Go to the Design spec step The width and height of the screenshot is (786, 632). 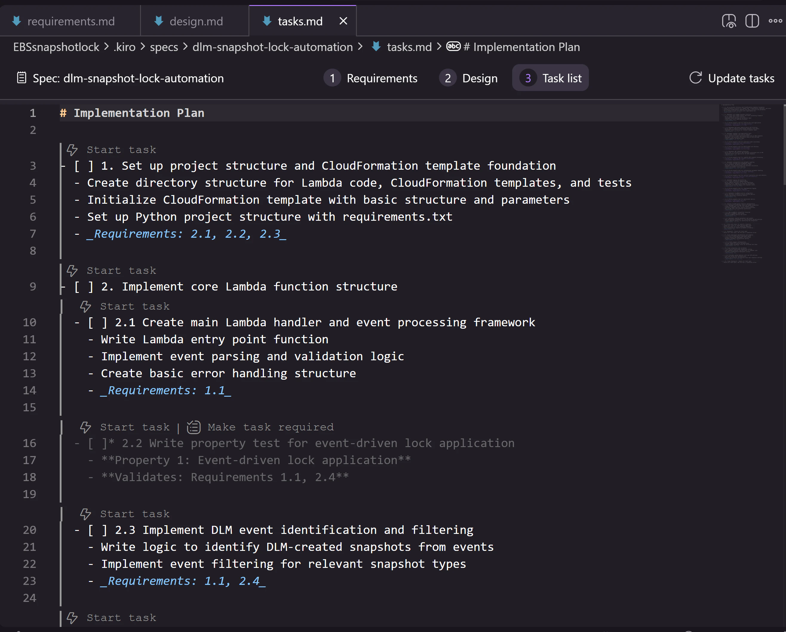click(469, 78)
